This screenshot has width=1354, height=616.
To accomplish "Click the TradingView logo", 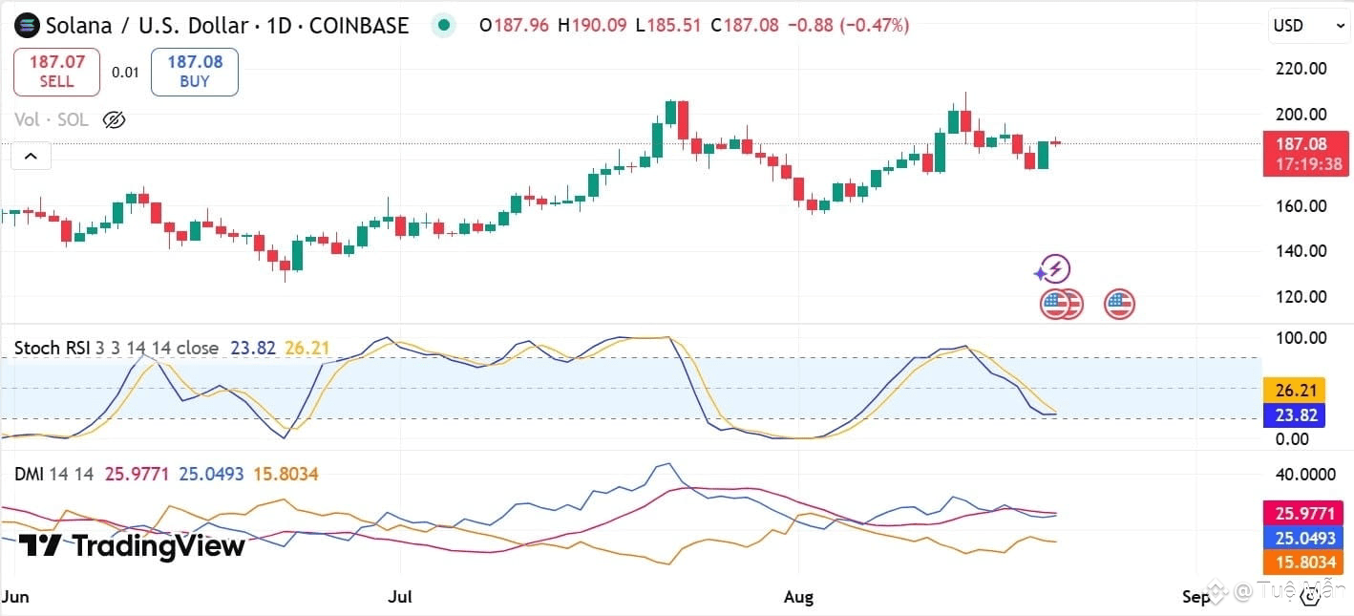I will point(132,546).
